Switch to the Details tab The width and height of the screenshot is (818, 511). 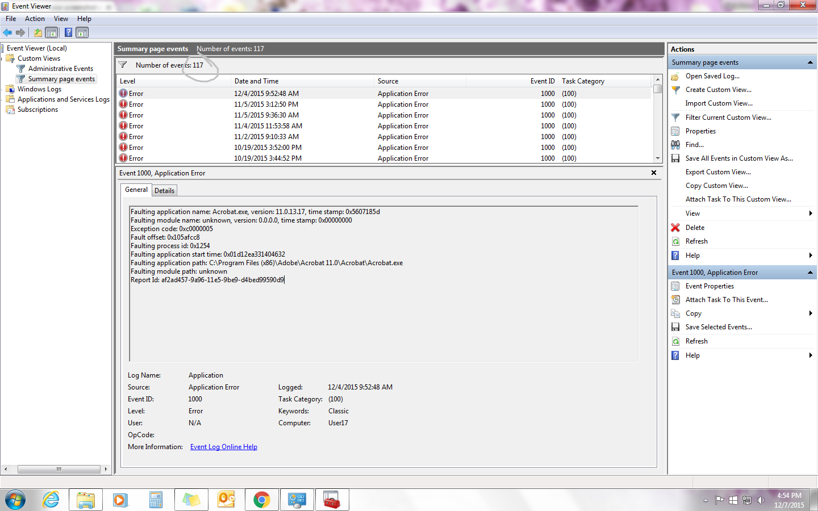[164, 191]
